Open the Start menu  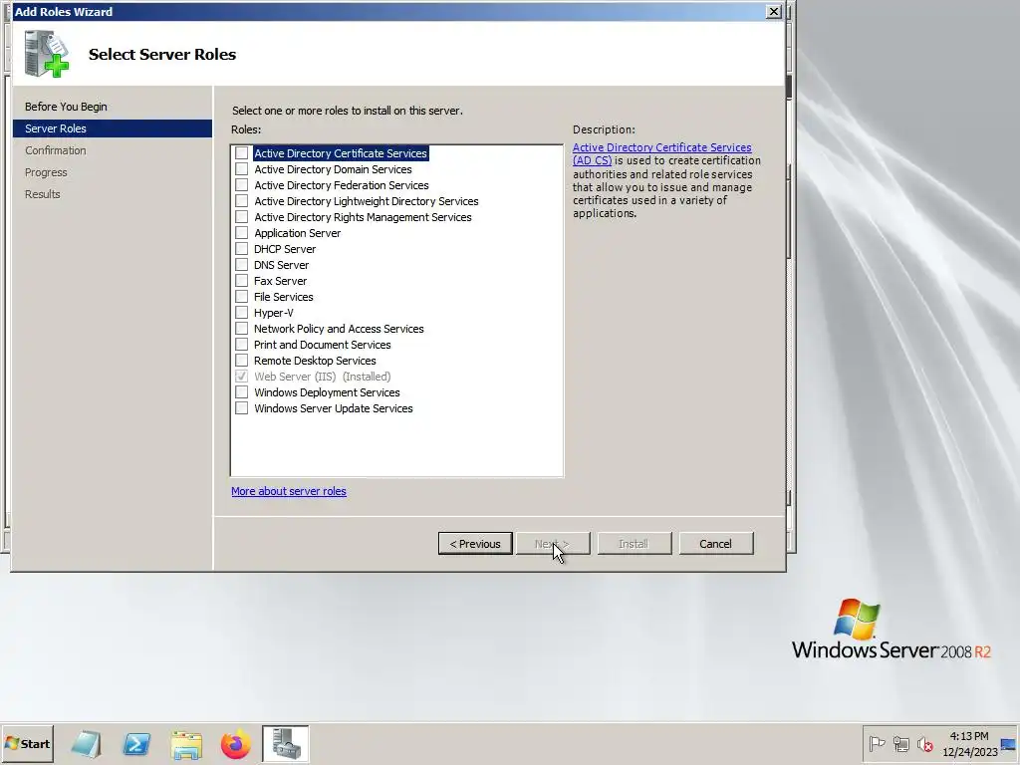coord(27,743)
